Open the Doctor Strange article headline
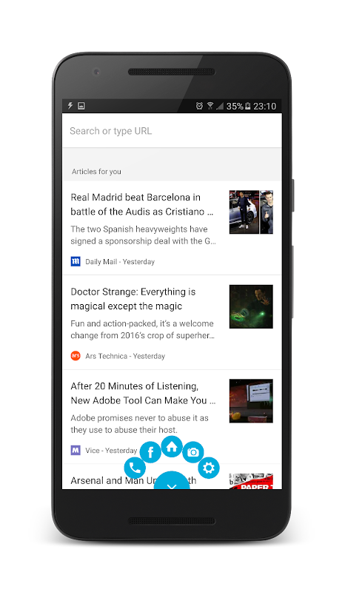Viewport: 345px width, 592px height. click(133, 299)
